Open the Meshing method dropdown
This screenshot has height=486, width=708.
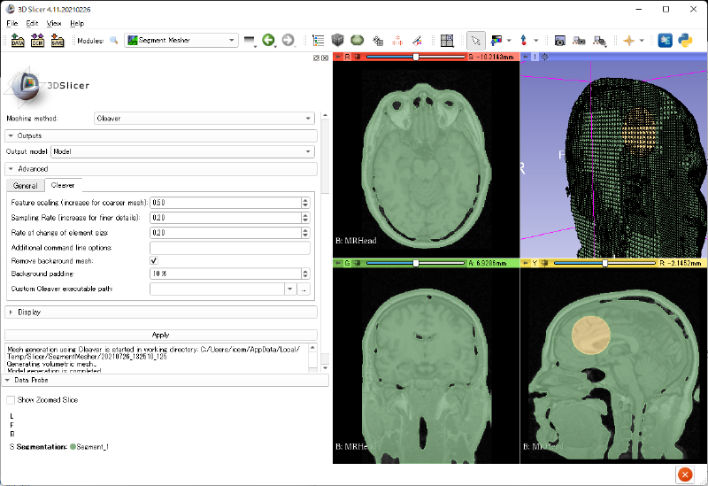pos(204,118)
